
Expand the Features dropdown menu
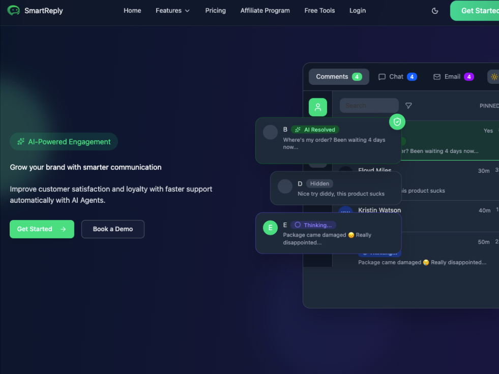click(172, 11)
